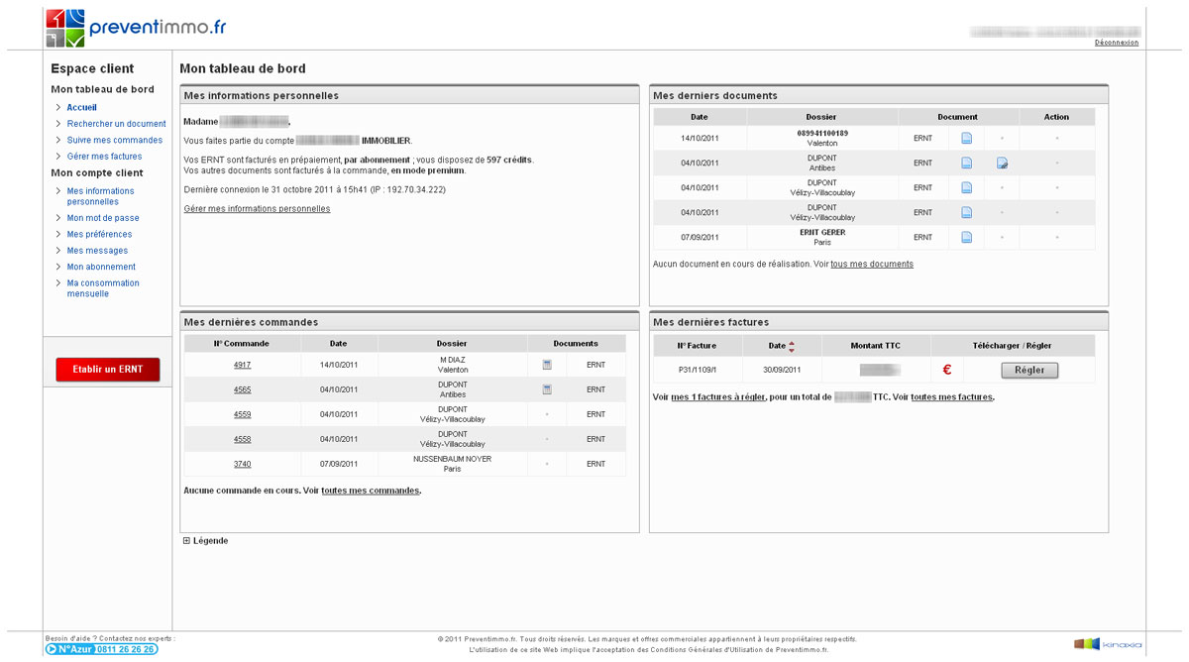Viewport: 1189px width, 662px height.
Task: Open Mon abonnement in the sidebar
Action: (x=101, y=267)
